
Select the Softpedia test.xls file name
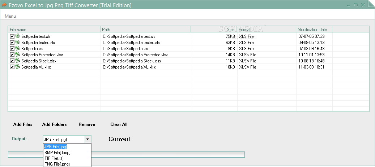click(x=36, y=36)
